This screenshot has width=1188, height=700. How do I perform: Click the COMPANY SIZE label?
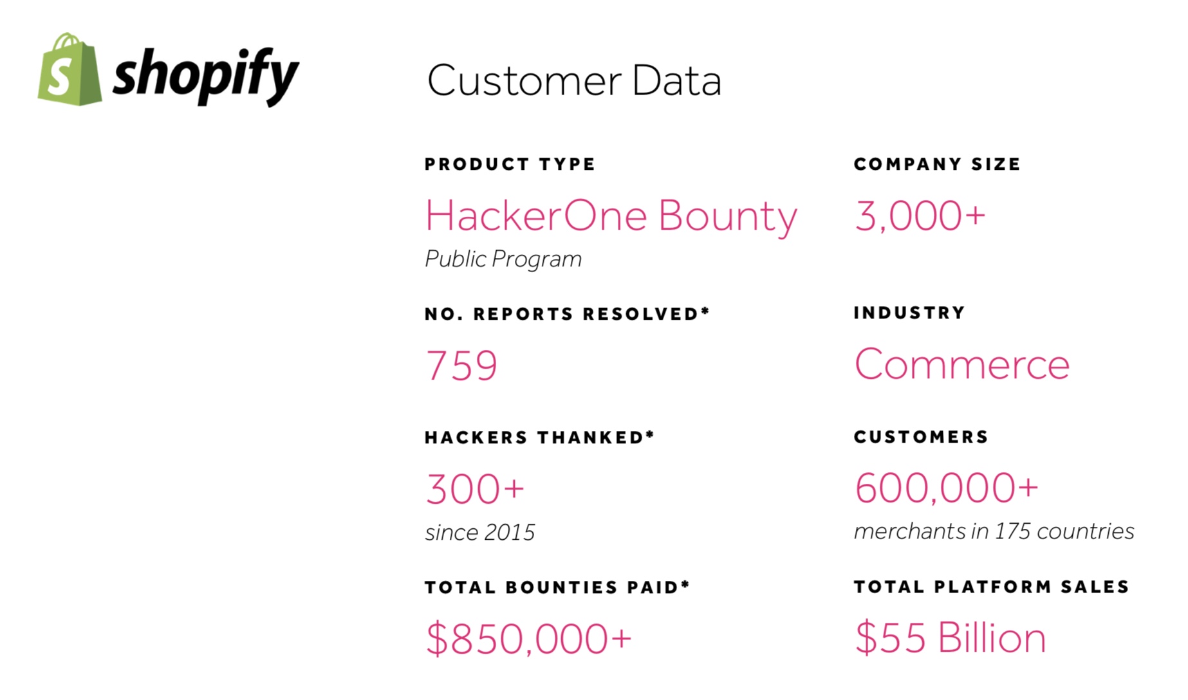(x=937, y=165)
